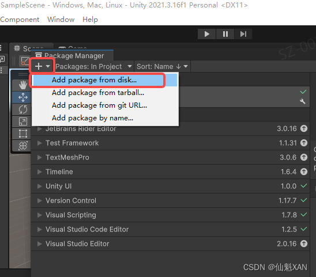Expand the Test Framework package
Viewport: 316px width, 277px height.
(x=39, y=143)
